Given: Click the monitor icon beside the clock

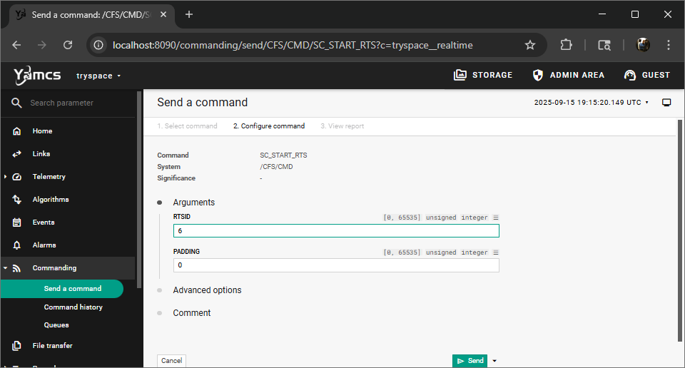Looking at the screenshot, I should pos(666,103).
